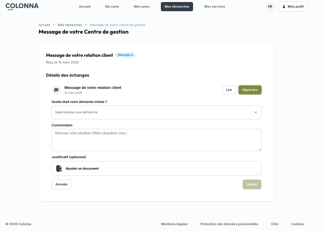Screen dimensions: 323x231
Task: Open the Ma carte menu item
Action: click(112, 7)
